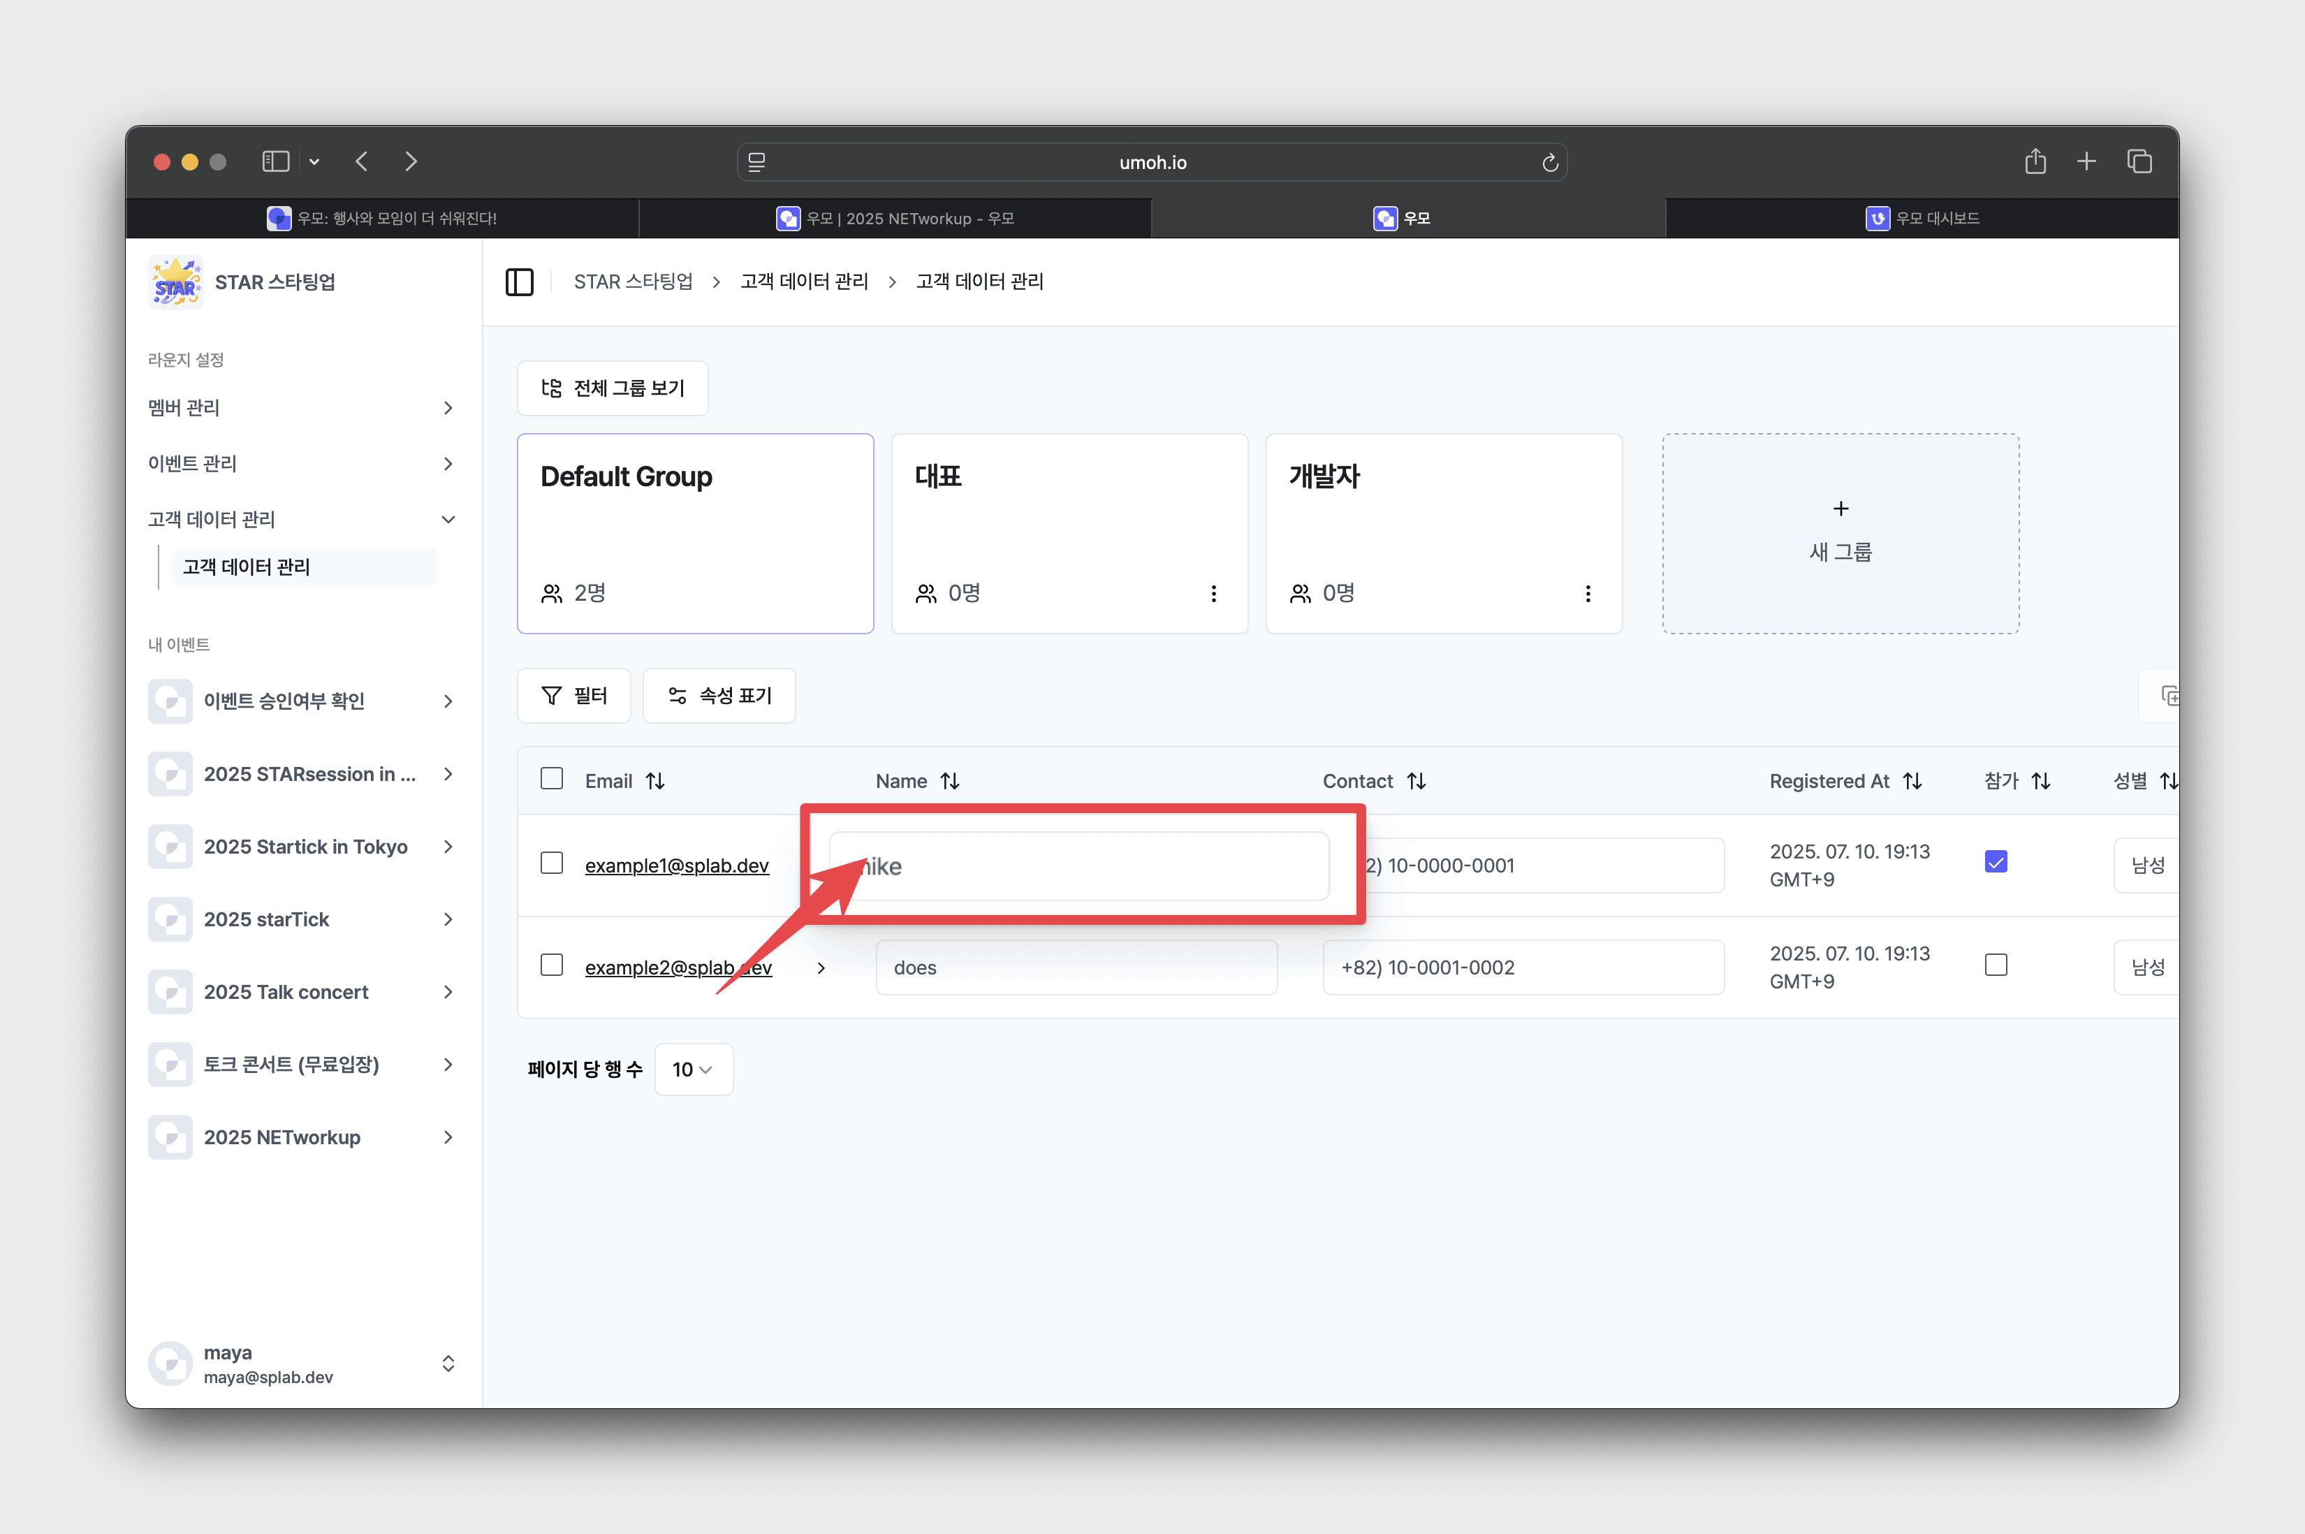Switch to 우모 대시보드 browser tab

(x=1922, y=218)
